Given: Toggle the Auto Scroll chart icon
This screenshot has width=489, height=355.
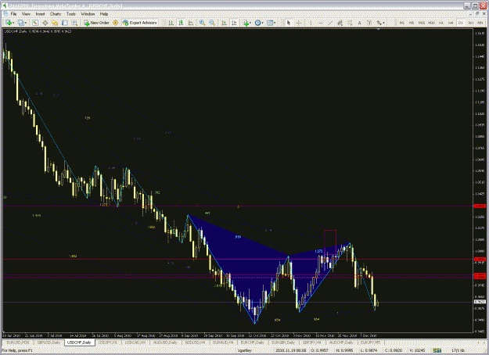Looking at the screenshot, I should [x=225, y=23].
